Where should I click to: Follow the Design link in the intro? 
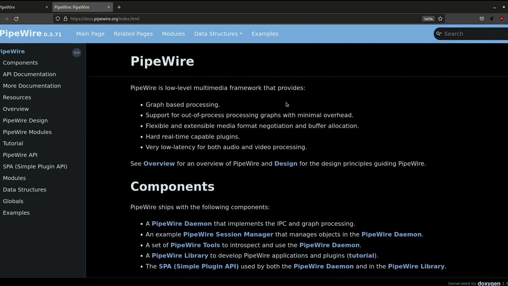pyautogui.click(x=286, y=164)
